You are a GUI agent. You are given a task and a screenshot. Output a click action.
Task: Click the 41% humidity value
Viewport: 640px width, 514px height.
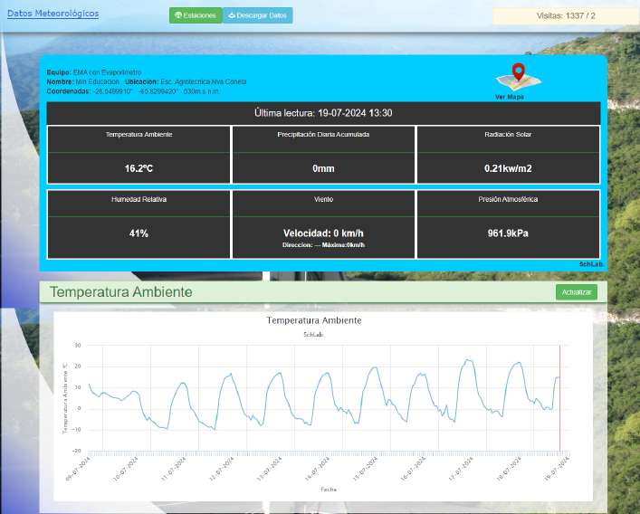(x=139, y=233)
